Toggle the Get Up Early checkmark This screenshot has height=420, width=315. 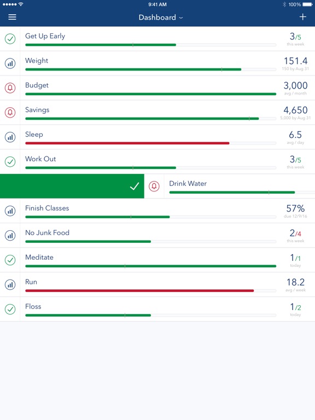10,39
